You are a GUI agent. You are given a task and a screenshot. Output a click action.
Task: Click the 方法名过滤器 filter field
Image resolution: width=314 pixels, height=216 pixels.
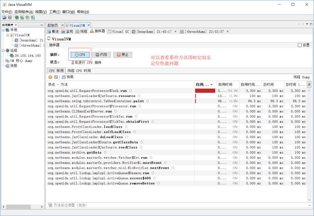[179, 205]
